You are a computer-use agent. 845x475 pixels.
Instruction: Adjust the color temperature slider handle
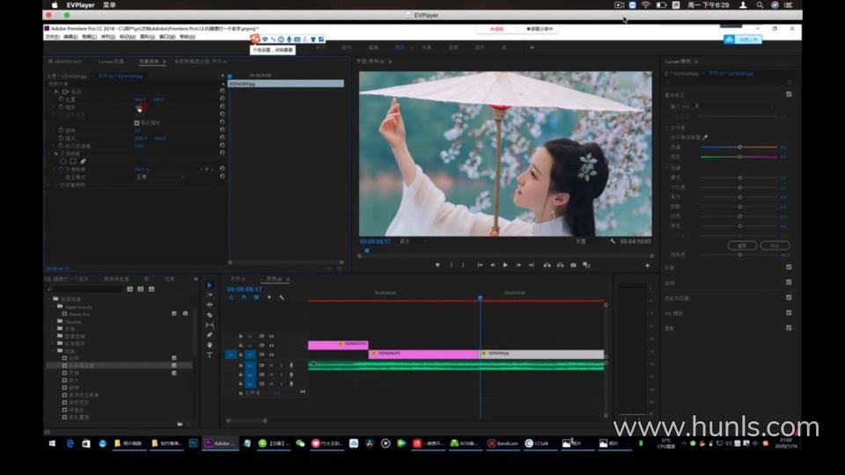point(739,147)
